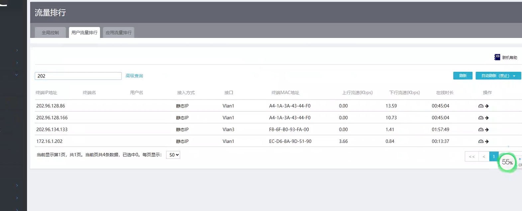Open the 应用流量排行 tab
Screen dimensions: 522x211
point(119,33)
